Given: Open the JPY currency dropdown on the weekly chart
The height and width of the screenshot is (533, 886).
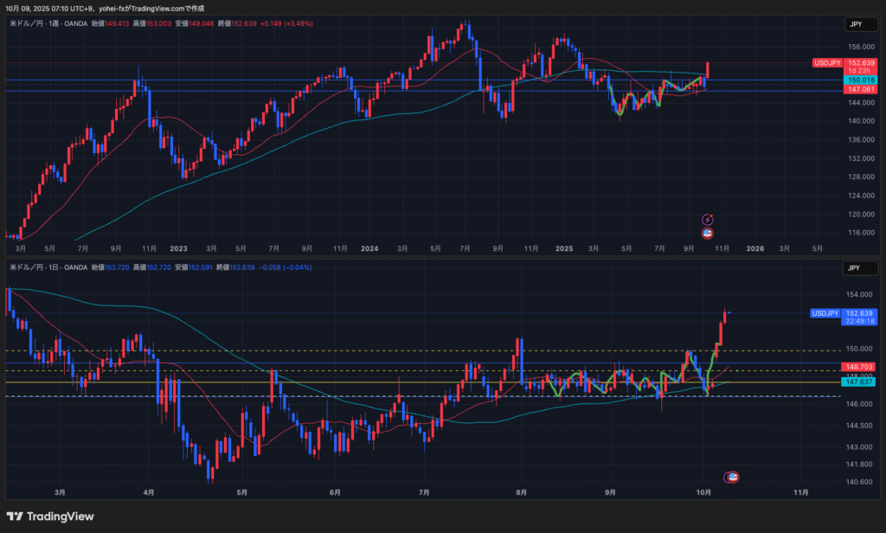Looking at the screenshot, I should coord(855,26).
